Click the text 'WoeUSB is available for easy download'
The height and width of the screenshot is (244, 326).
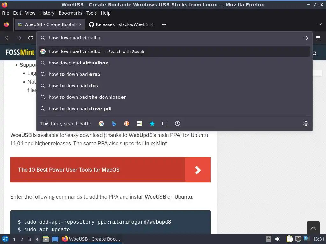click(x=57, y=135)
